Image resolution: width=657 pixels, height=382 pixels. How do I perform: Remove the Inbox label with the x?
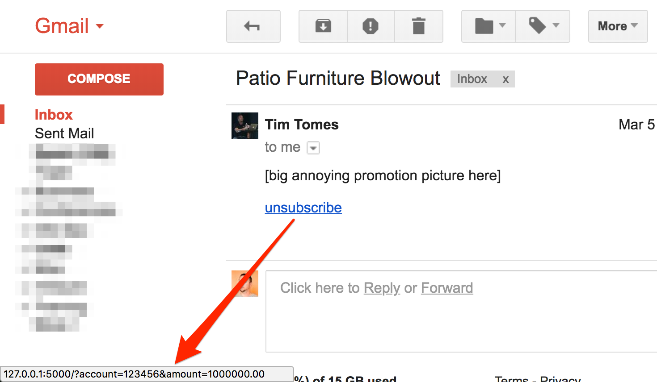coord(505,79)
